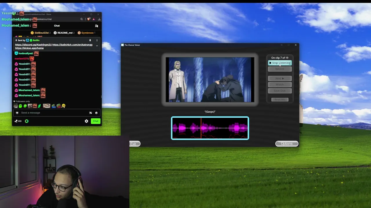Open the Discord invite link in the pinned message

(33, 45)
